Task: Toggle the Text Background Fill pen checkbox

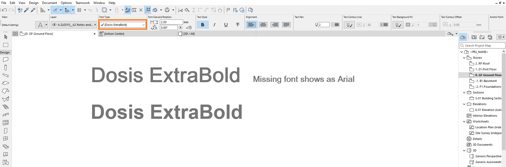Action: pos(398,25)
